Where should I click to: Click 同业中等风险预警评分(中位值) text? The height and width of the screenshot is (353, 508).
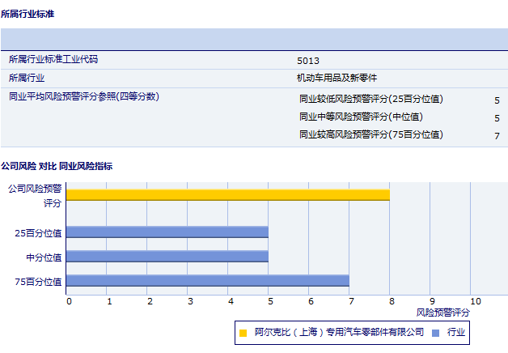coord(362,117)
